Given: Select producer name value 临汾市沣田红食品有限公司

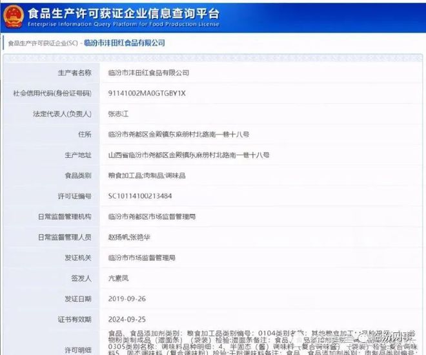Looking at the screenshot, I should click(148, 73).
